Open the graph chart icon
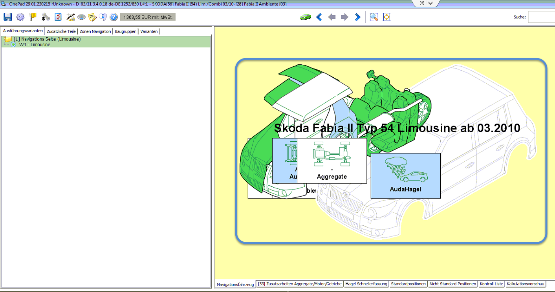 [x=71, y=17]
